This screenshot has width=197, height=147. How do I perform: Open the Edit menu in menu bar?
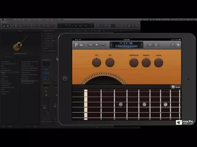click(21, 20)
